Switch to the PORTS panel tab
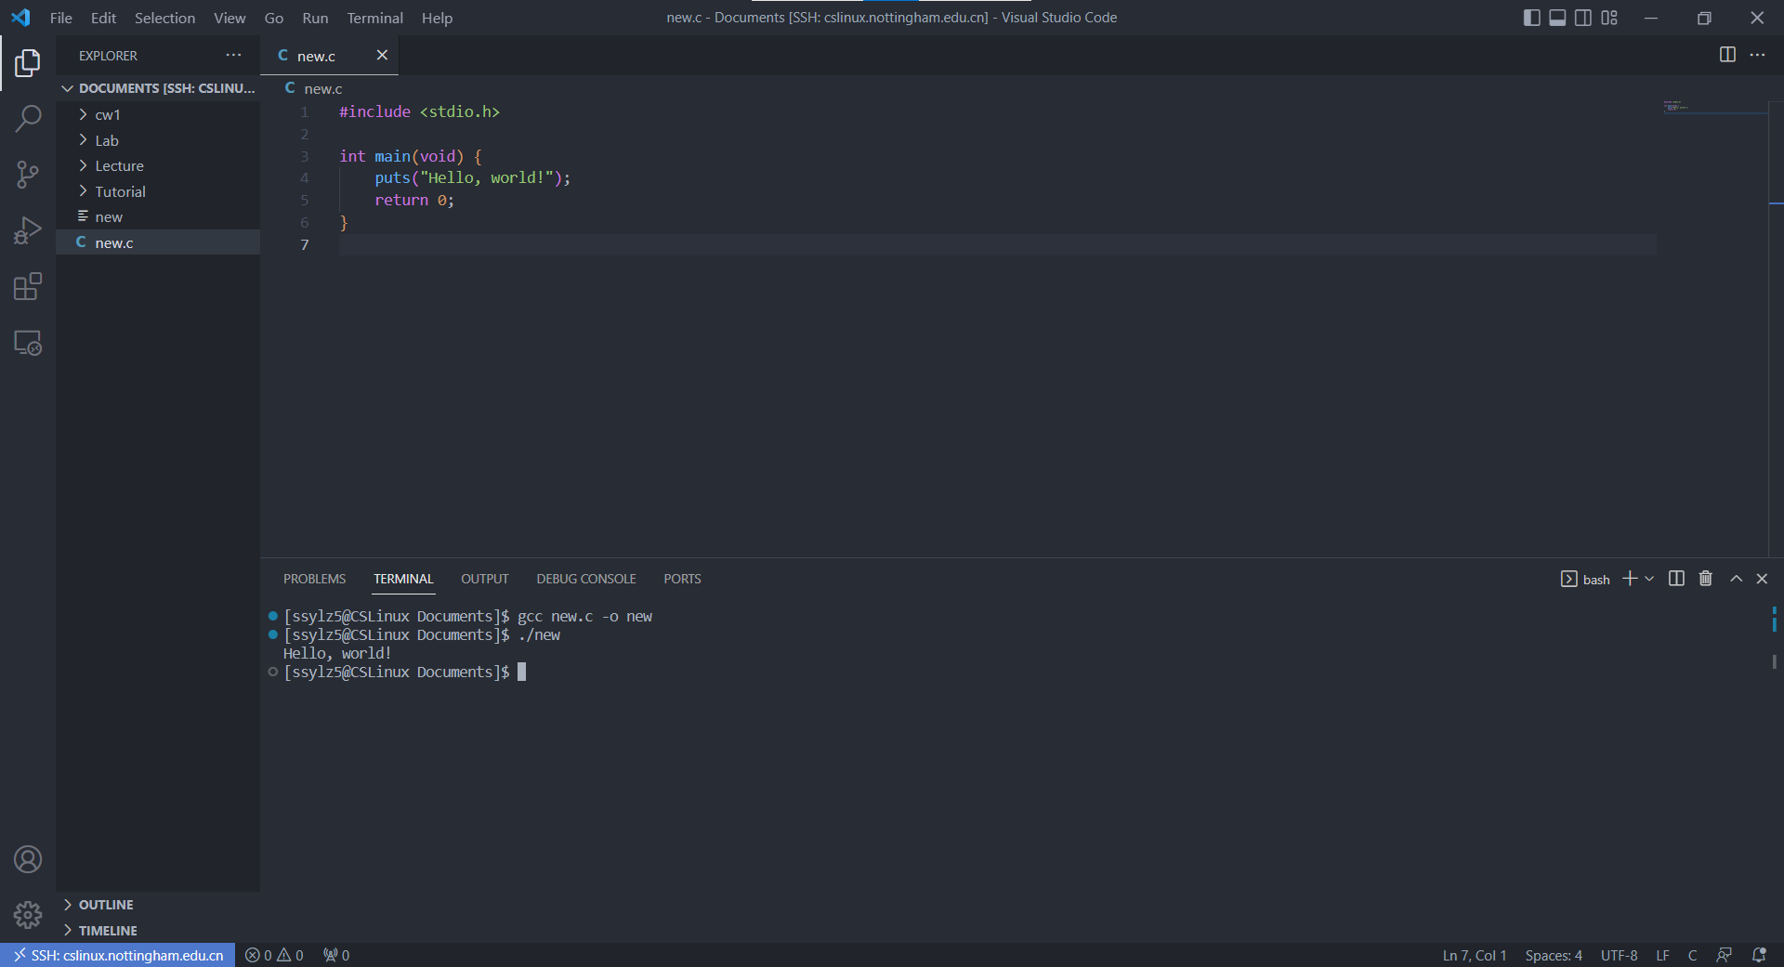 pos(682,579)
